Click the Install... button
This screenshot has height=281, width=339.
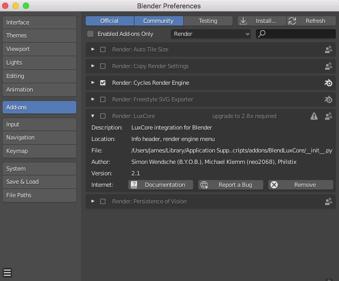[262, 21]
